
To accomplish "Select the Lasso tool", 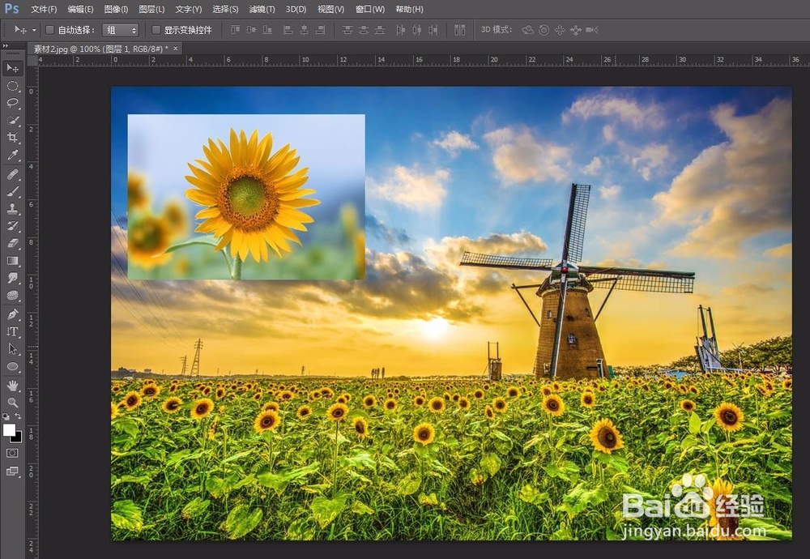I will 12,103.
